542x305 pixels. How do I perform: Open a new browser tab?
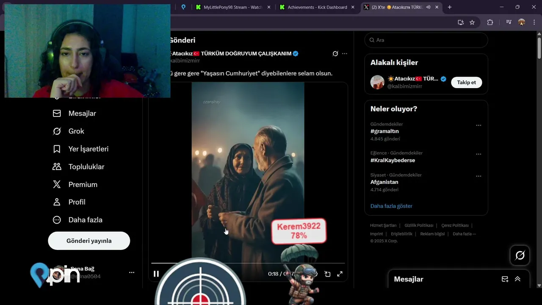coord(450,7)
